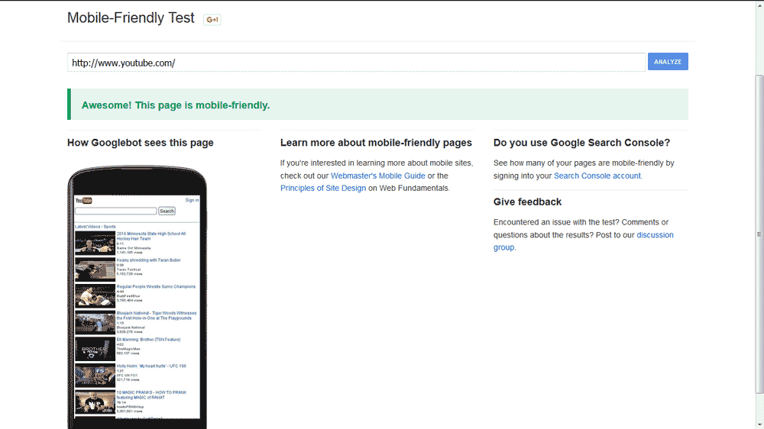This screenshot has height=429, width=764.
Task: Click the 'Game On! Minnesota' channel name
Action: 134,248
